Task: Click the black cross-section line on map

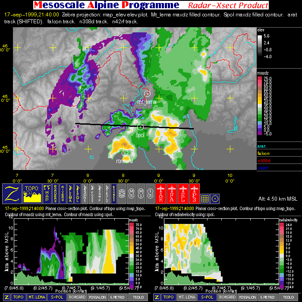Action: pos(135,126)
